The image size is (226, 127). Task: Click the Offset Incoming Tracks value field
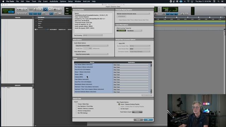(121, 31)
